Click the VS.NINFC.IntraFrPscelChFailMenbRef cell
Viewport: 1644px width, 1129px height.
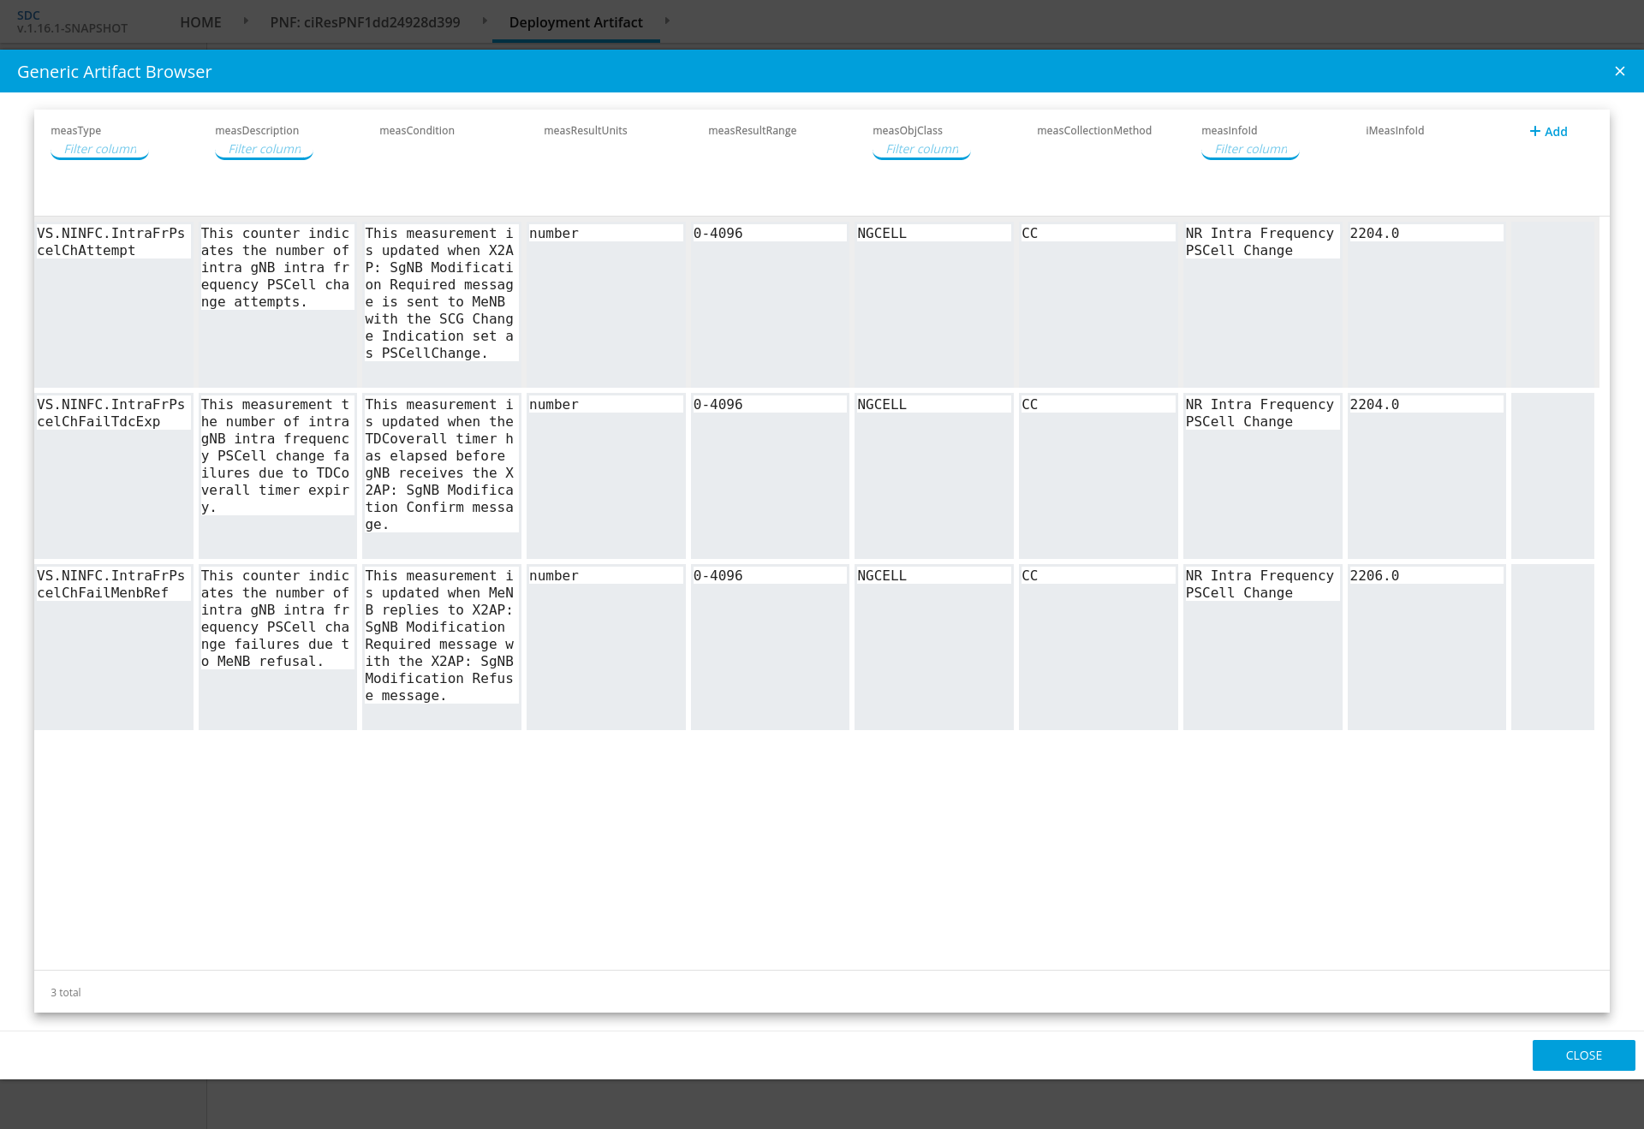pos(112,584)
